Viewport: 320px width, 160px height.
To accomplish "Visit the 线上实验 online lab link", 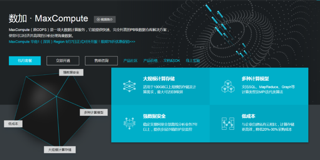I will 193,61.
